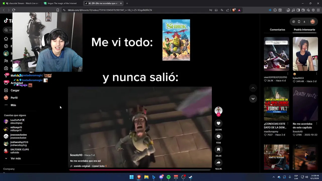Viewport: 322px width, 181px height.
Task: Open the share page icon in address bar
Action: tap(228, 10)
